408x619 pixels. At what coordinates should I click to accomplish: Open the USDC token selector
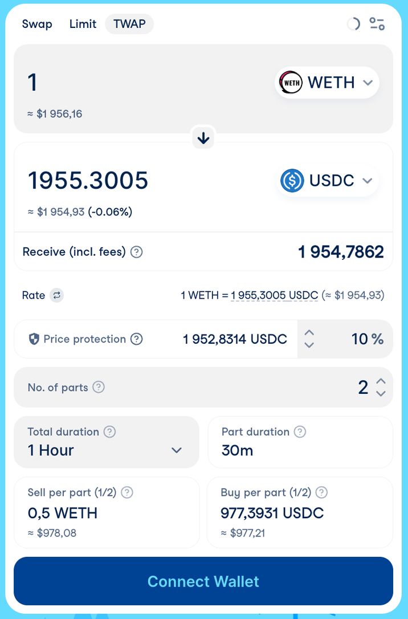[x=327, y=181]
